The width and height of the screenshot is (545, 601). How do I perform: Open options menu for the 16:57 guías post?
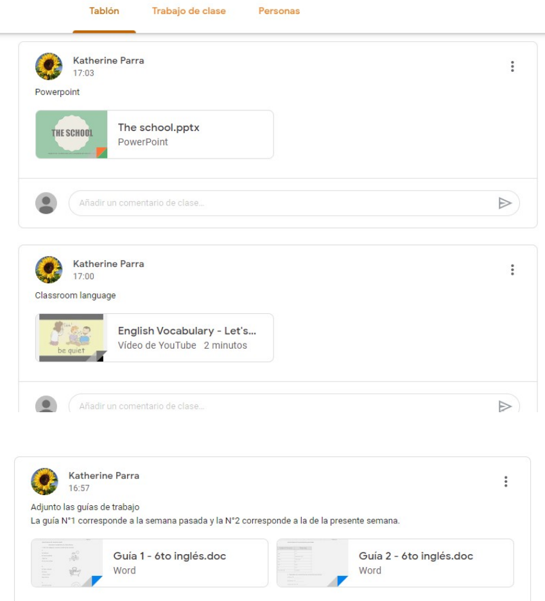coord(506,482)
